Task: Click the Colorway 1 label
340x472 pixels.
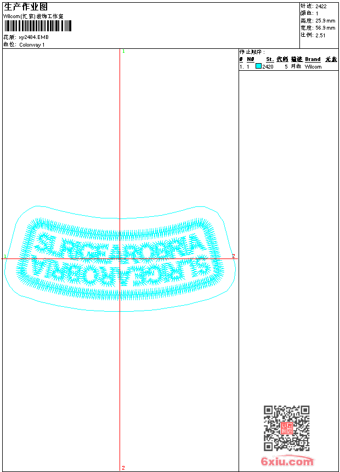Action: (x=32, y=45)
